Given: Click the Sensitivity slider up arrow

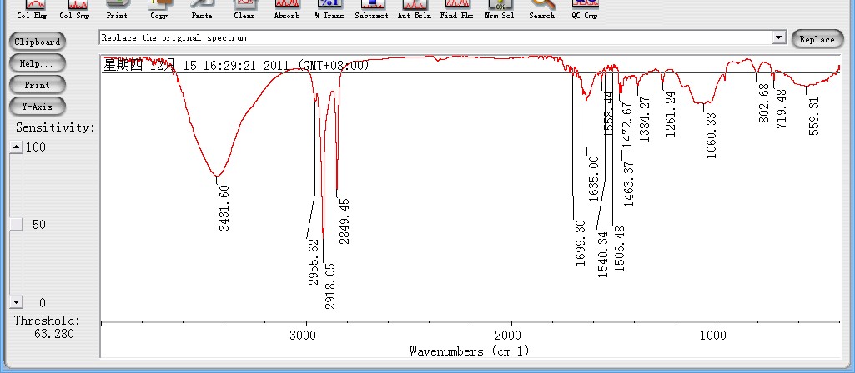Looking at the screenshot, I should coord(17,147).
